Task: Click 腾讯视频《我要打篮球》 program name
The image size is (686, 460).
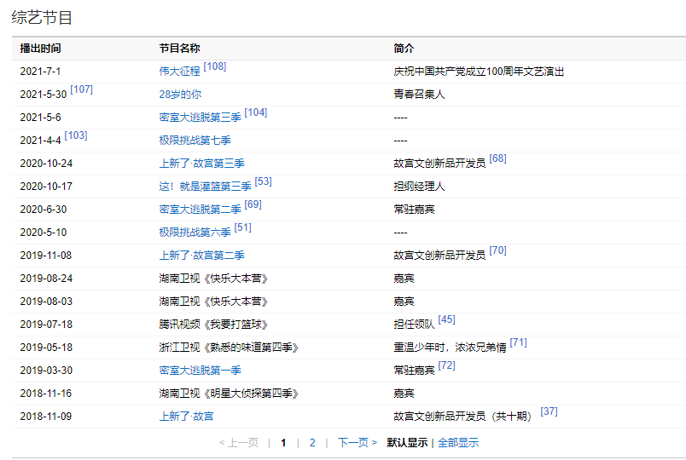Action: tap(213, 325)
